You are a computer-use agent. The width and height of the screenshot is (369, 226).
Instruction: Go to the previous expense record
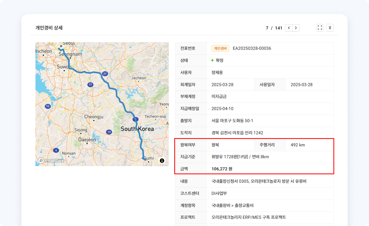click(289, 28)
